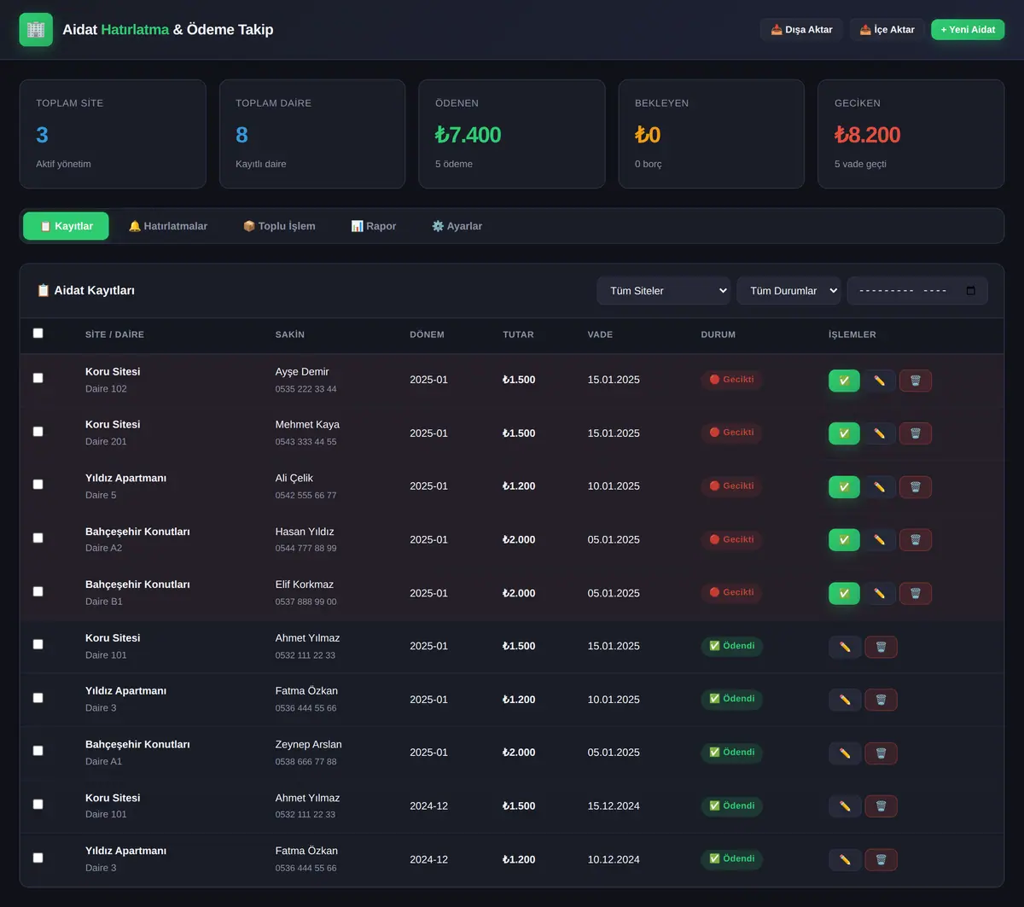Check the Koru Sitesi Daire 201 row
Screen dimensions: 1024x907
(38, 432)
